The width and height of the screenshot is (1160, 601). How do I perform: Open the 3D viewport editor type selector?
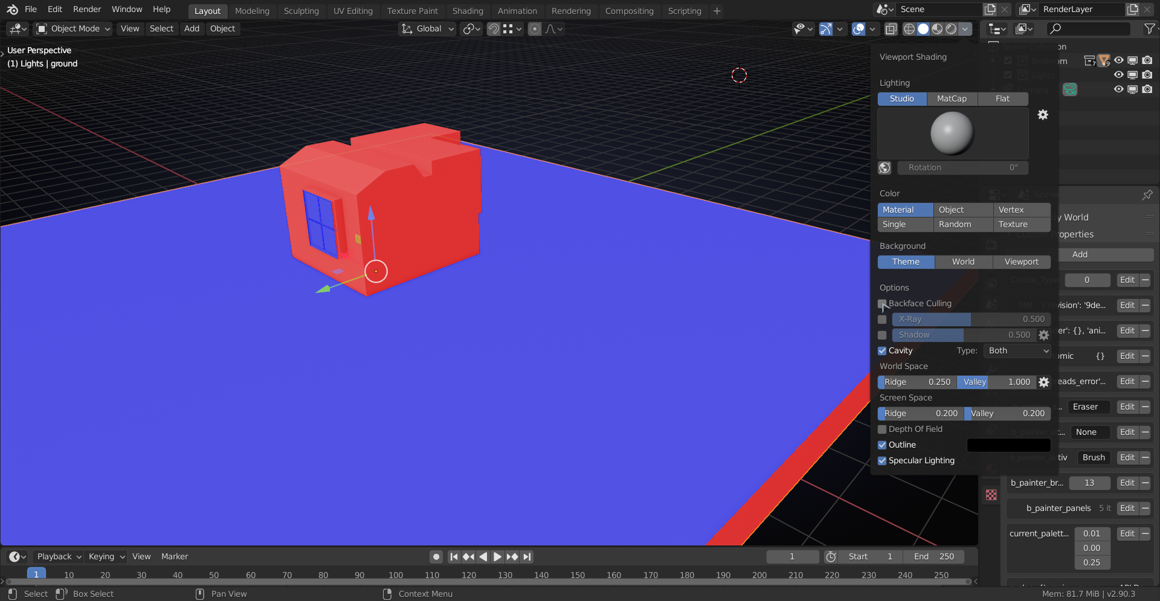[x=18, y=28]
